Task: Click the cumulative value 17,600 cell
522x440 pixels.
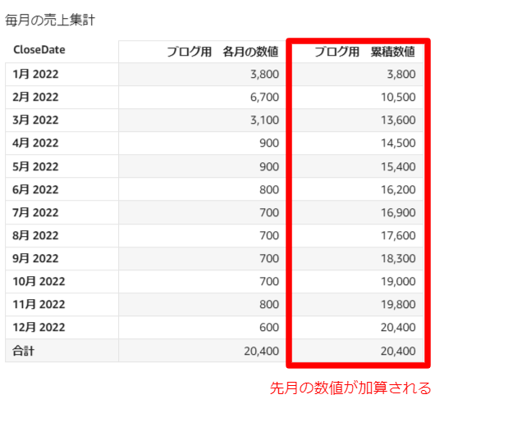Action: click(397, 235)
